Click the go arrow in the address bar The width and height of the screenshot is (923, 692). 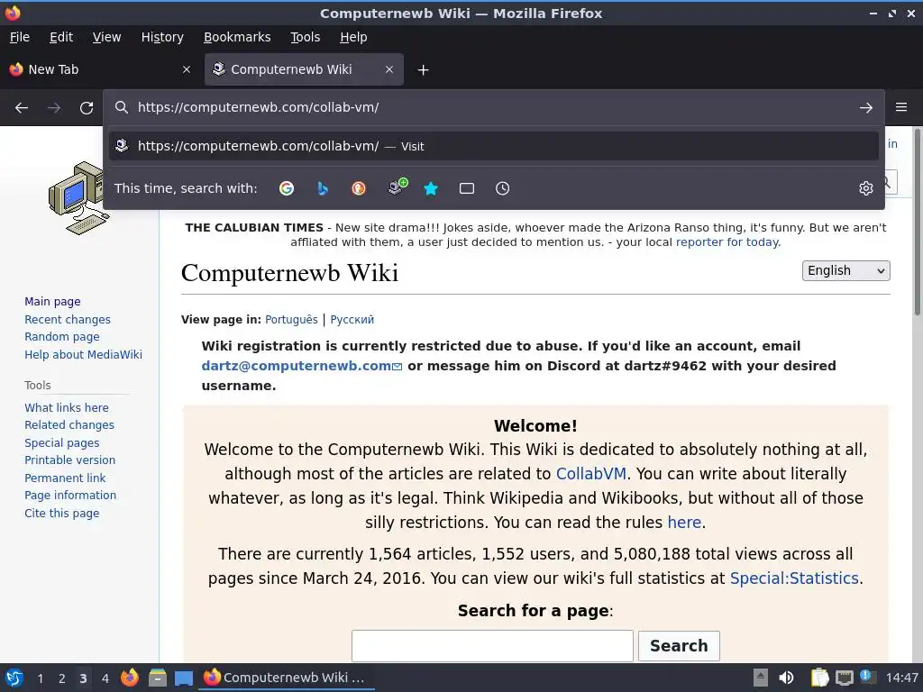866,108
